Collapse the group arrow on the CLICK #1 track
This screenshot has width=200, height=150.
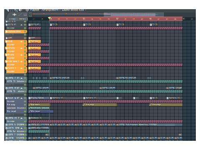[21, 25]
